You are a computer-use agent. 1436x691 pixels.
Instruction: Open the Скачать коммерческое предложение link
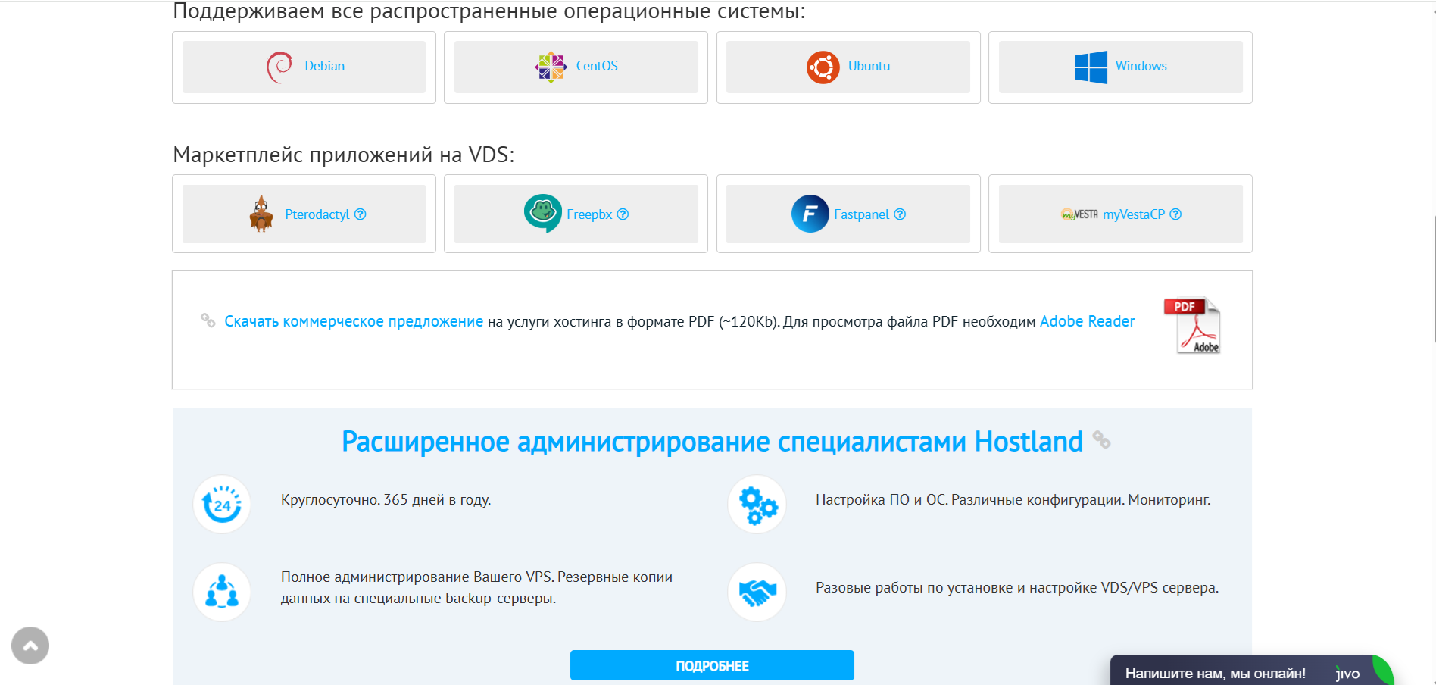(x=354, y=321)
